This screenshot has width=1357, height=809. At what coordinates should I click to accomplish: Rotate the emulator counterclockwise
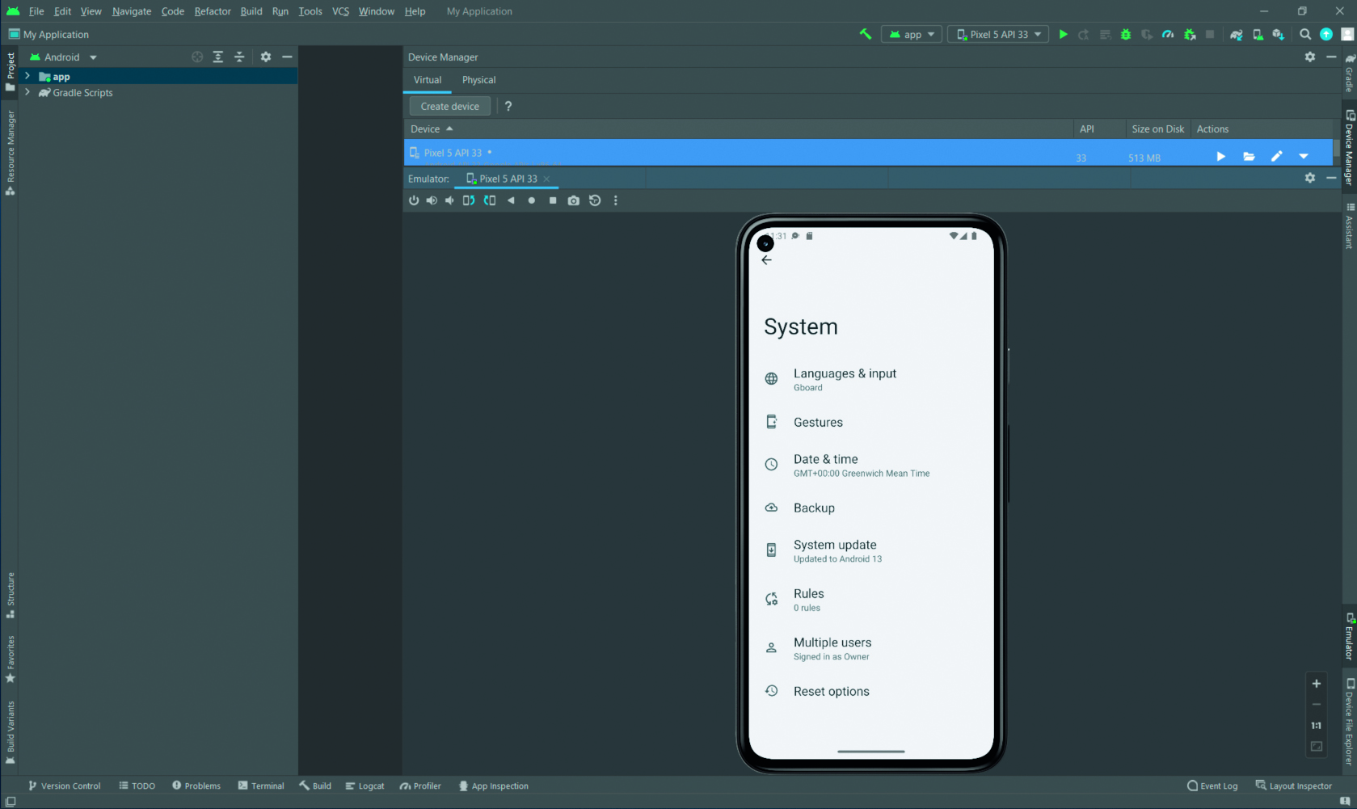tap(469, 200)
